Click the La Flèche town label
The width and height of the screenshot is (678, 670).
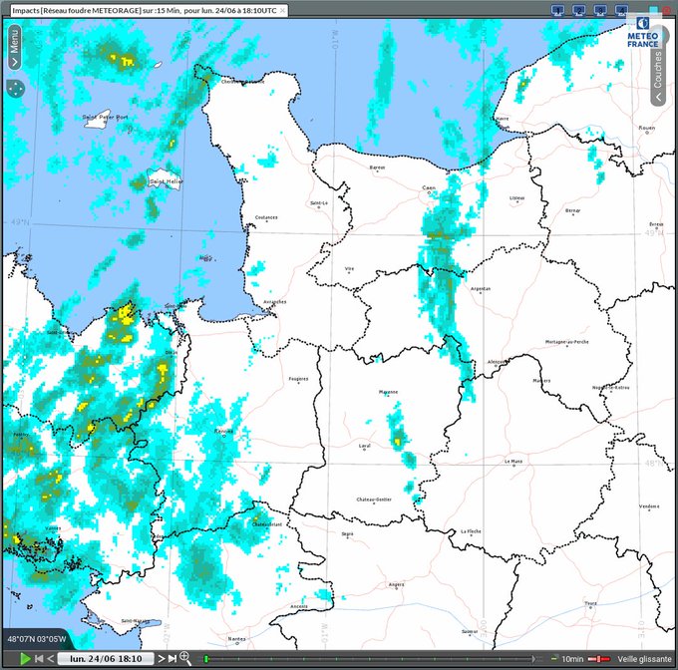pos(471,531)
